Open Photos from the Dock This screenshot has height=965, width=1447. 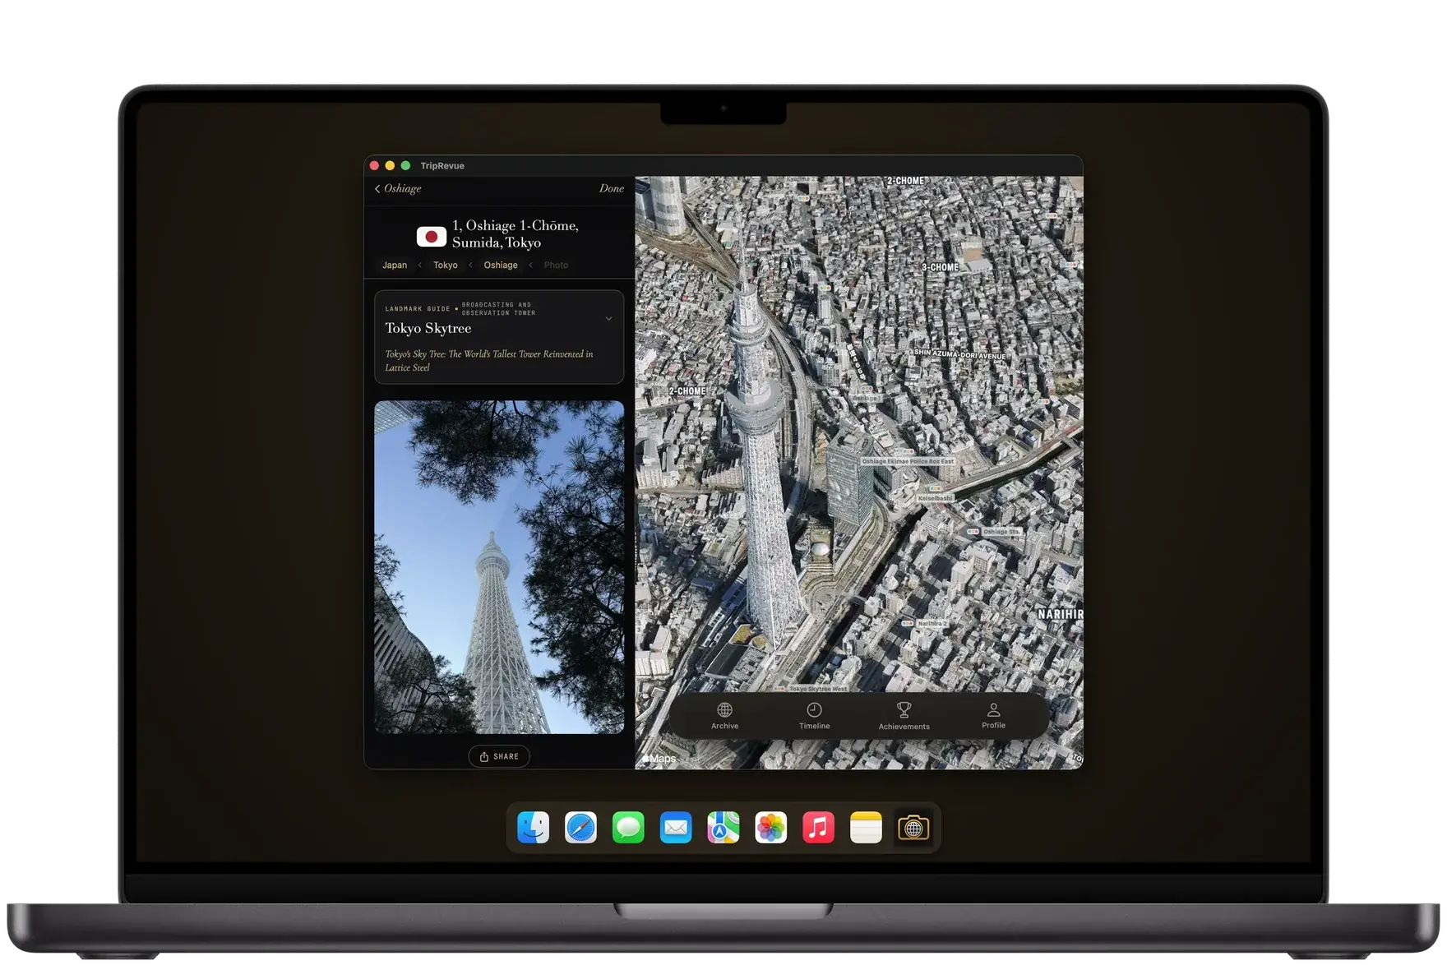[x=770, y=828]
